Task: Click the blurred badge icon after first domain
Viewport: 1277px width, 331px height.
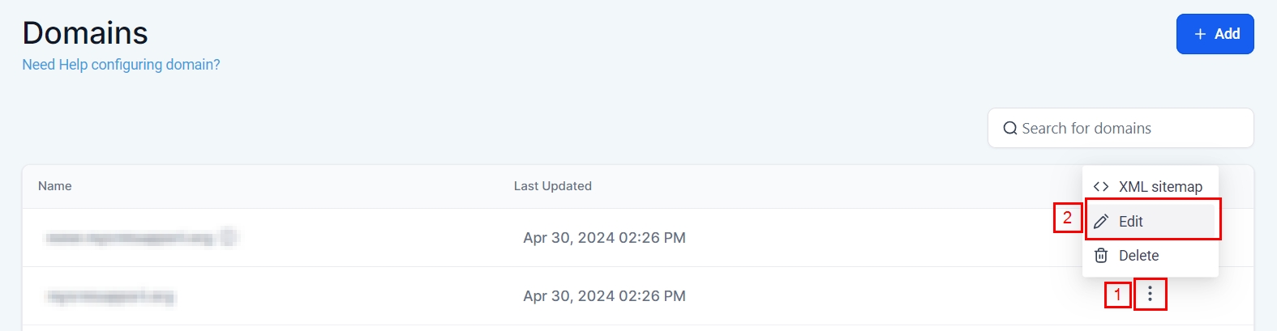Action: click(x=229, y=237)
